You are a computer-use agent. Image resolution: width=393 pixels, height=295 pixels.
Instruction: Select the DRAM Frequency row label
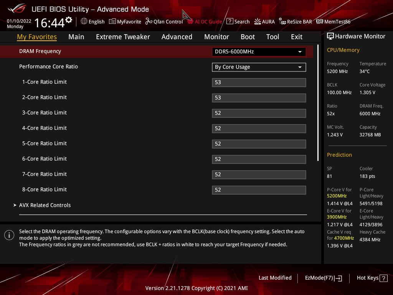coord(40,51)
